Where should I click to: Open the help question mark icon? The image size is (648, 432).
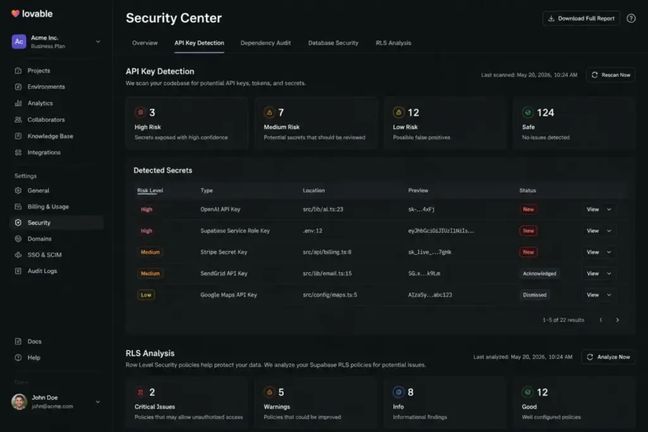[631, 18]
